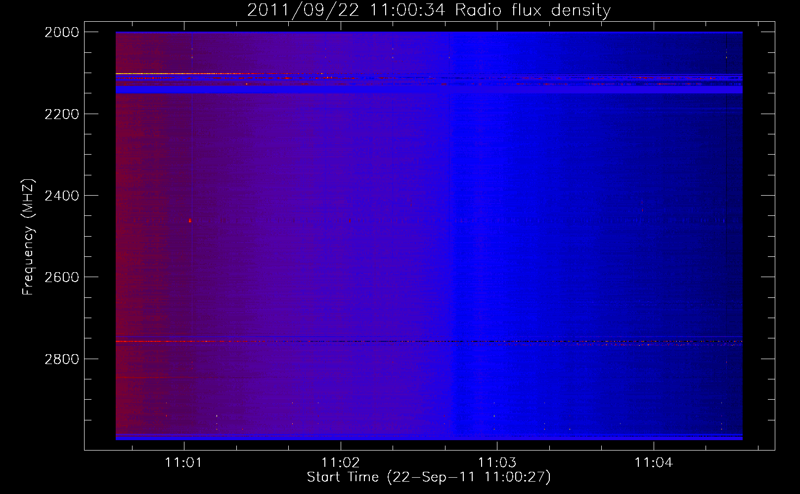Click the "Start Time (22-Sep-11 11:00:27)" label

(429, 477)
